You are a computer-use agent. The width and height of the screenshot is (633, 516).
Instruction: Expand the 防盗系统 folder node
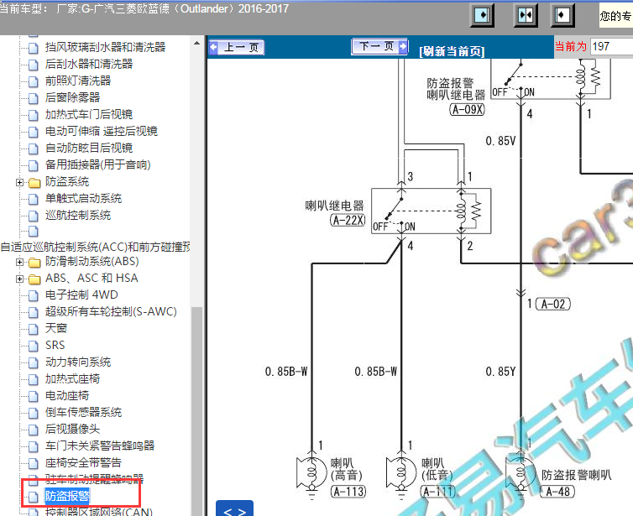click(19, 182)
